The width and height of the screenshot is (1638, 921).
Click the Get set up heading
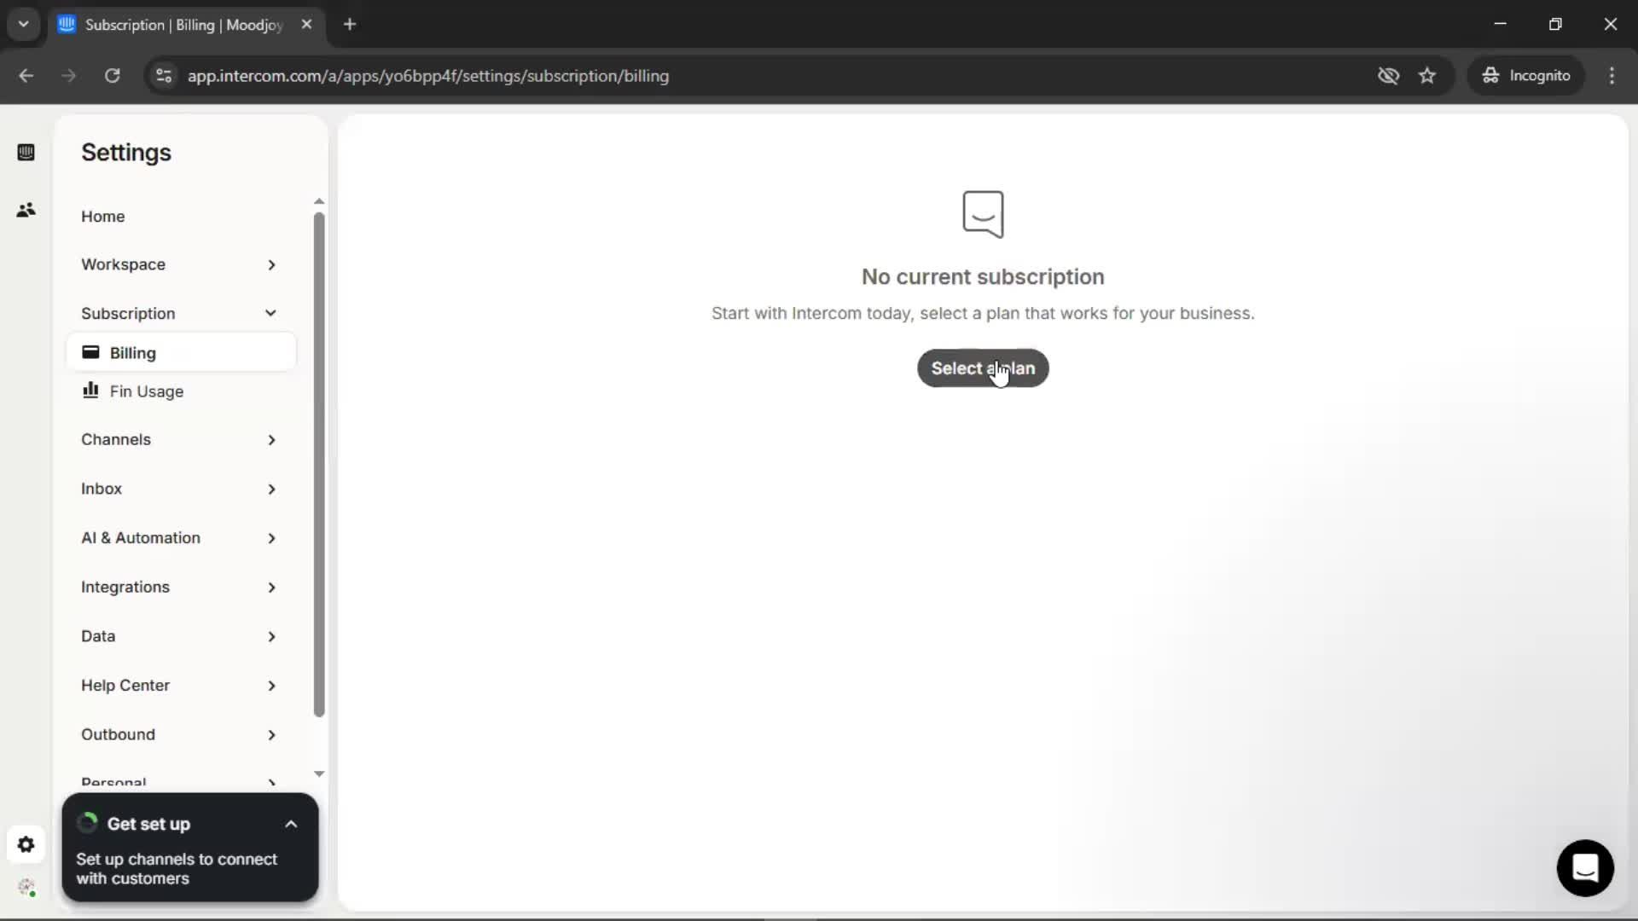[148, 824]
